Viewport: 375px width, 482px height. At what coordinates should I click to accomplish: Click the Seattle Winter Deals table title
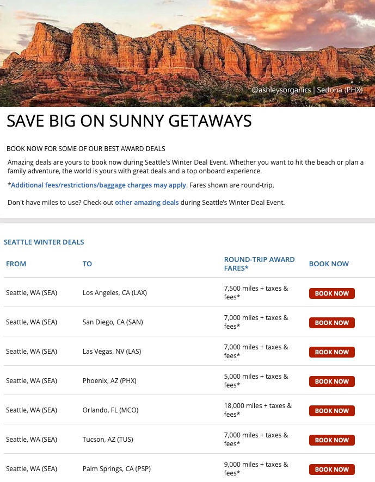pyautogui.click(x=44, y=242)
